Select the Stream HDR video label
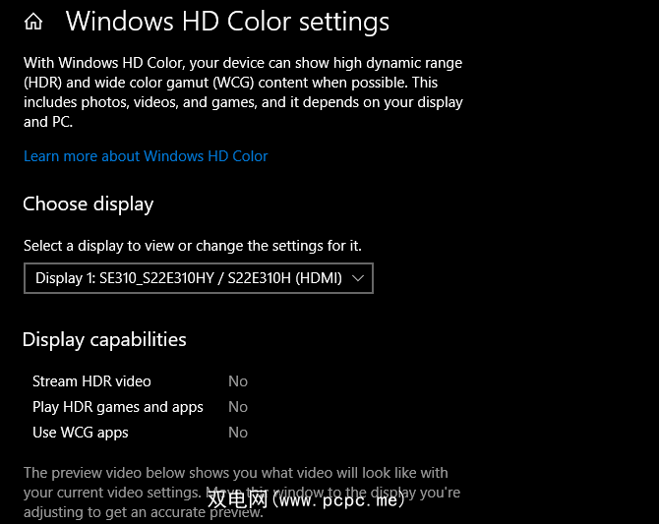 click(91, 381)
